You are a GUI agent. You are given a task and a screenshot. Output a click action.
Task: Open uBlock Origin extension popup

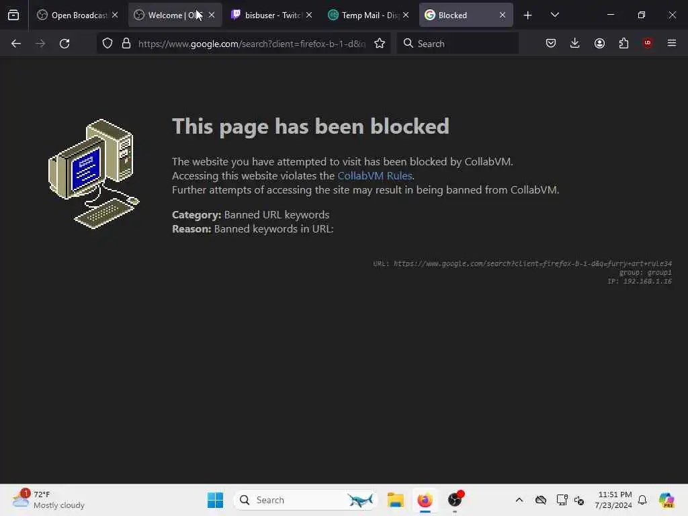(647, 43)
